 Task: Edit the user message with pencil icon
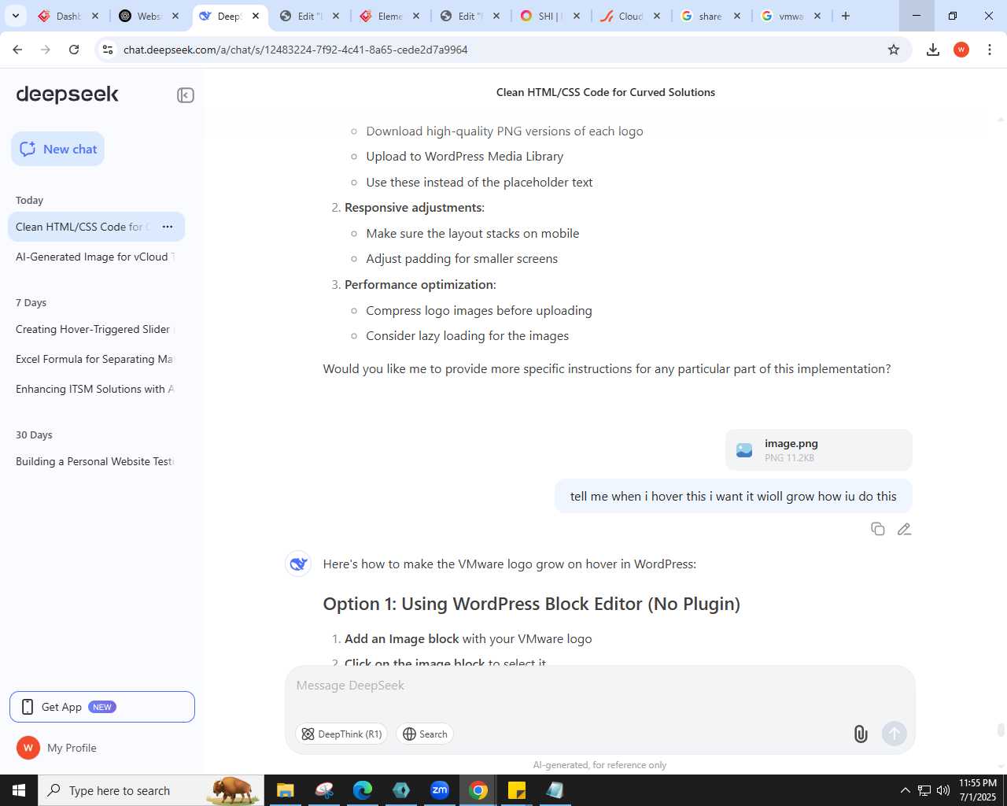[x=904, y=529]
